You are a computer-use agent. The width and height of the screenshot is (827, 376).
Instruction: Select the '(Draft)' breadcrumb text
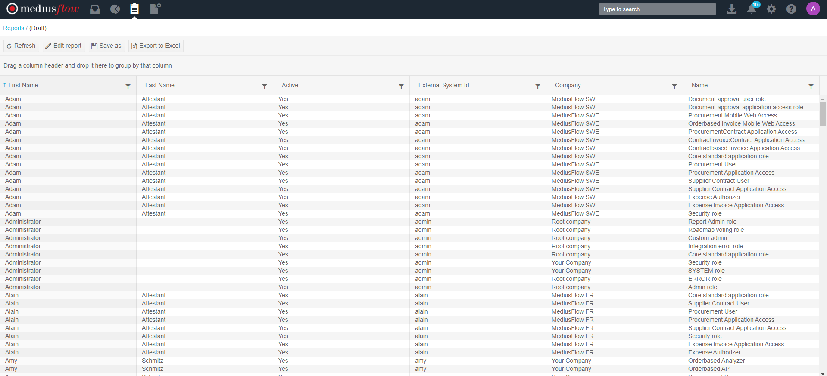(x=38, y=28)
